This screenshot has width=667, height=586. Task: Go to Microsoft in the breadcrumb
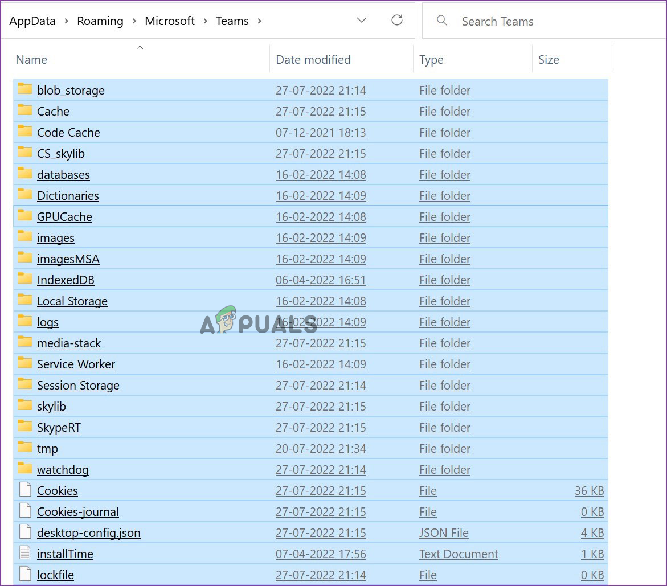pyautogui.click(x=169, y=21)
